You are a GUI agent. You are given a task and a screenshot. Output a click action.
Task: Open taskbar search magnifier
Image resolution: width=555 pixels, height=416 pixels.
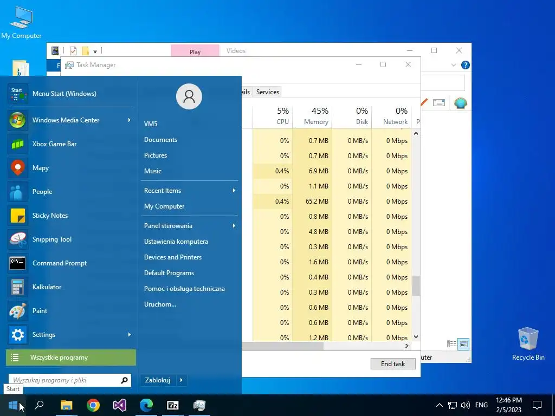(39, 405)
